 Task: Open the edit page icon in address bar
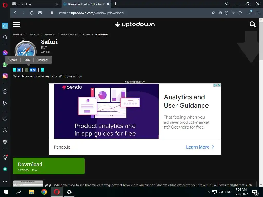coord(213,13)
